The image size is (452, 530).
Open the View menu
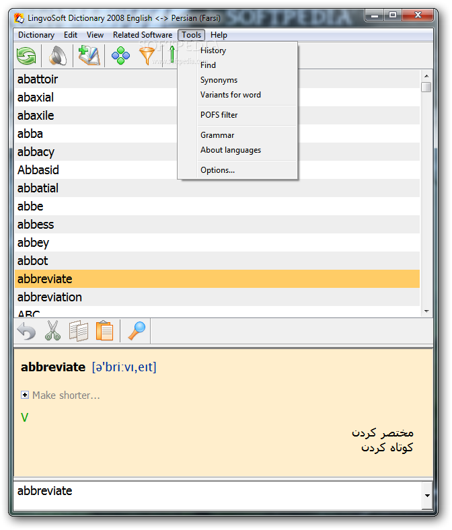point(95,35)
